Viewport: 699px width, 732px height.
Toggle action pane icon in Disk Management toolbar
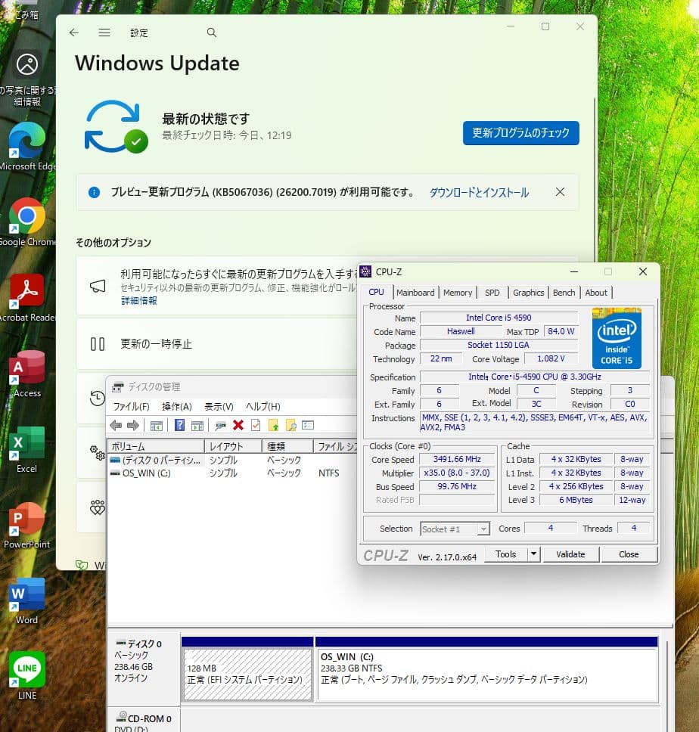pyautogui.click(x=197, y=425)
